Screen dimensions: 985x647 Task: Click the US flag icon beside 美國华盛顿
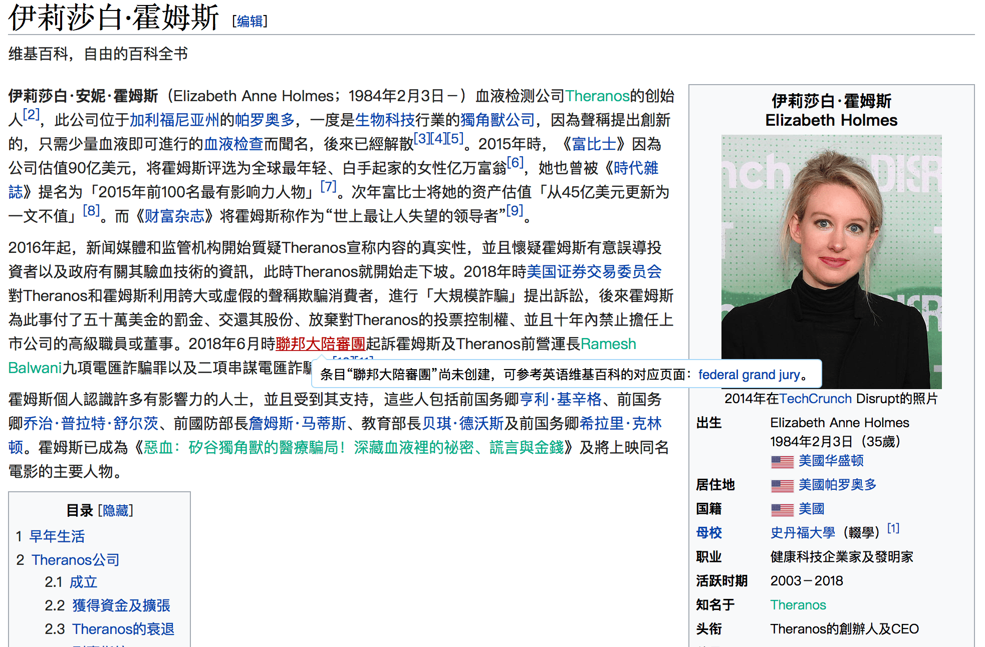(x=782, y=461)
